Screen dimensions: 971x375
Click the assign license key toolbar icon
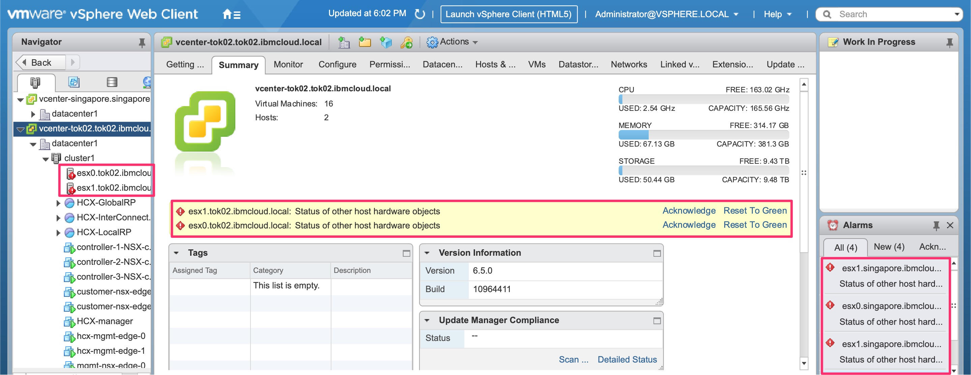(x=406, y=42)
